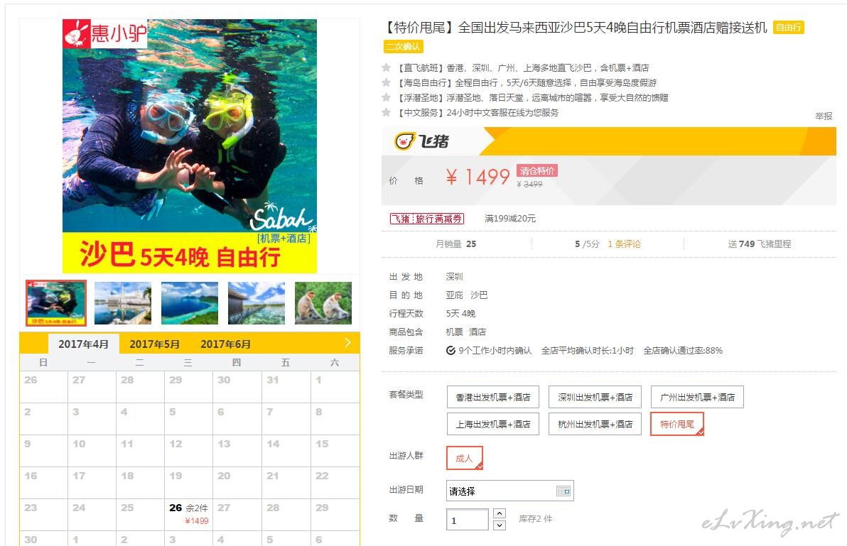
Task: Switch the calendar to the 2017年5月 tab
Action: tap(154, 344)
